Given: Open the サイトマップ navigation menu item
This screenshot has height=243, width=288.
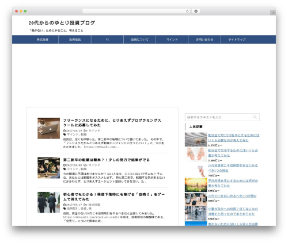Looking at the screenshot, I should click(237, 40).
